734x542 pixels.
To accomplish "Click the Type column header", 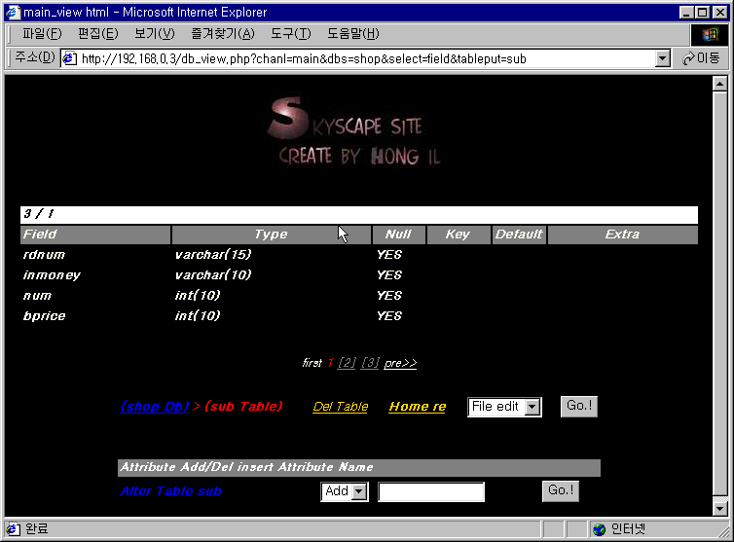I will [272, 235].
